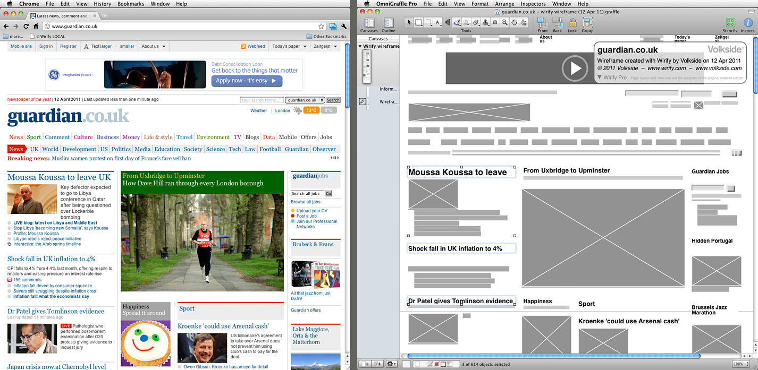This screenshot has height=370, width=758.
Task: Collapse the Wirify Pro credits triangle
Action: click(600, 78)
